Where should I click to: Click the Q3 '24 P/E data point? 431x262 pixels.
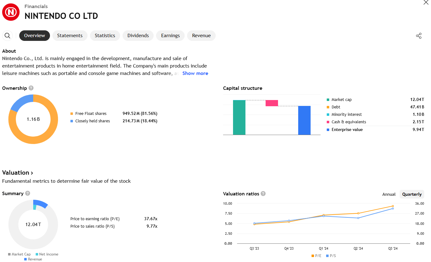tap(393, 206)
